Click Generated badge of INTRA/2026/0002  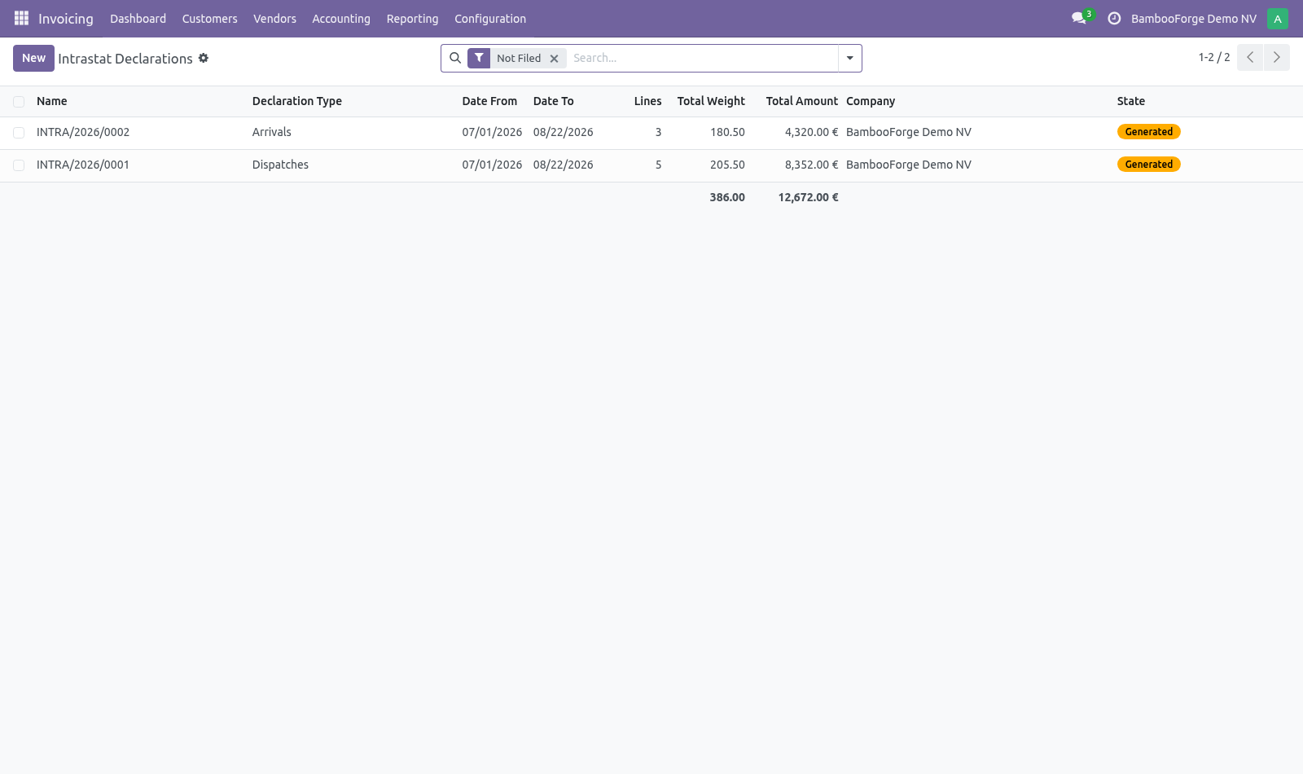point(1149,132)
